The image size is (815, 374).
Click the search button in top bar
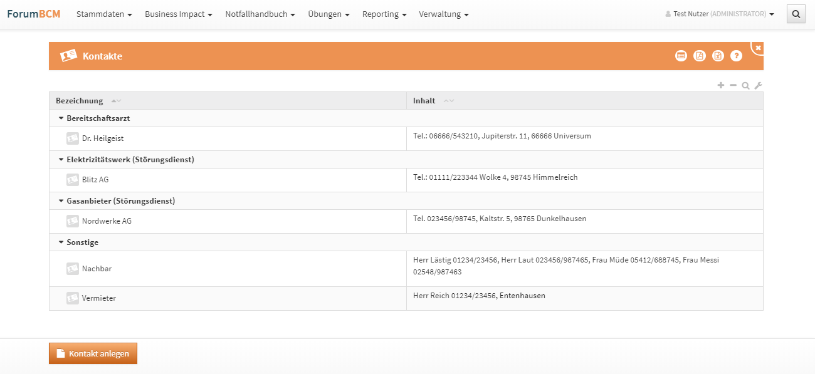pyautogui.click(x=796, y=14)
